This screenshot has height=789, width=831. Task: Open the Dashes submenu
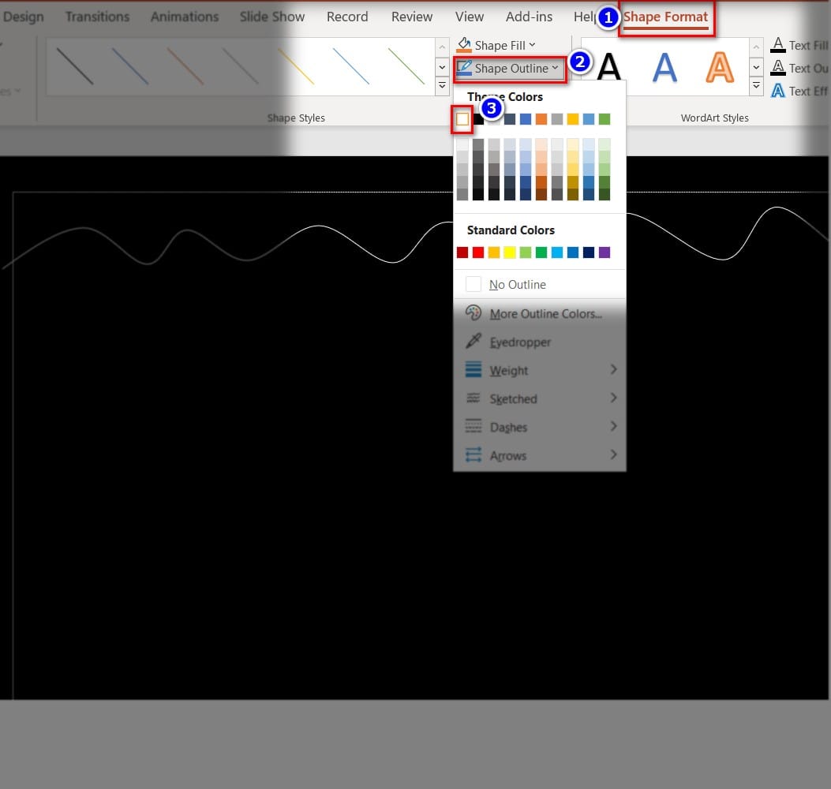[540, 427]
